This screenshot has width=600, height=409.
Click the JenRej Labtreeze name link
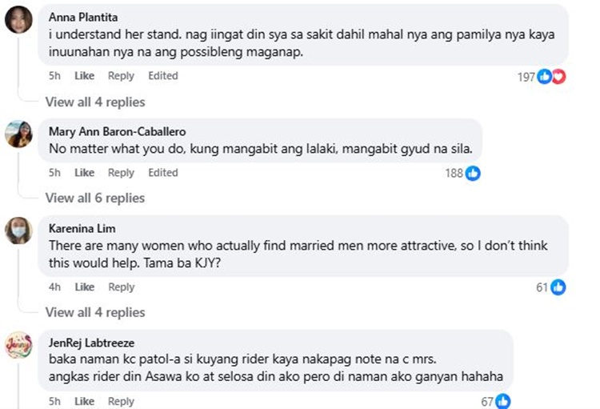pos(90,343)
